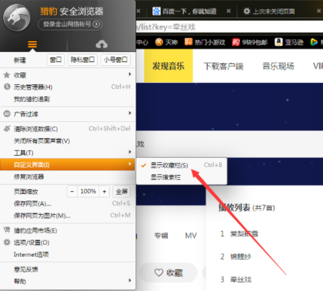Close the 百度一下 tab
The height and width of the screenshot is (291, 323).
click(229, 11)
